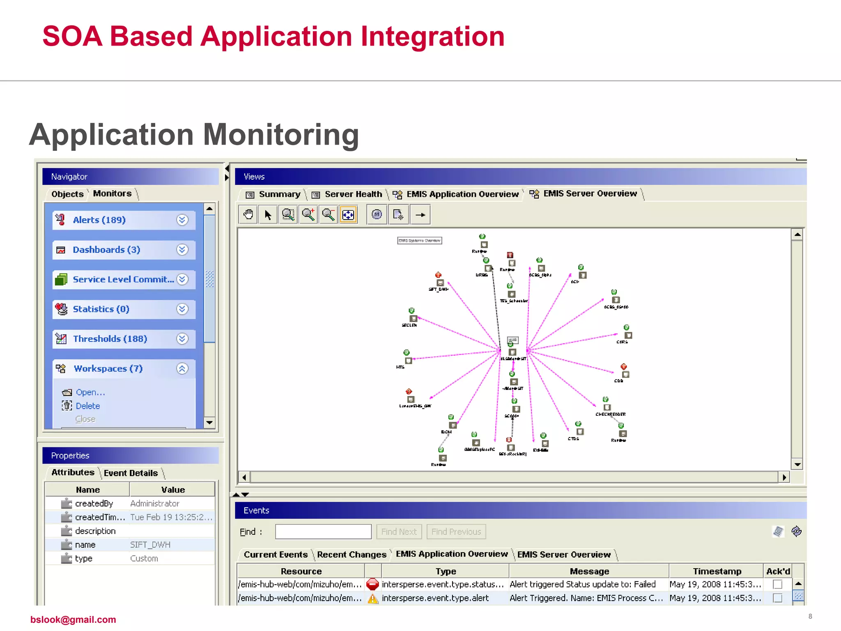Click the right arrow toolbar button
Screen dimensions: 841x631
click(x=420, y=214)
